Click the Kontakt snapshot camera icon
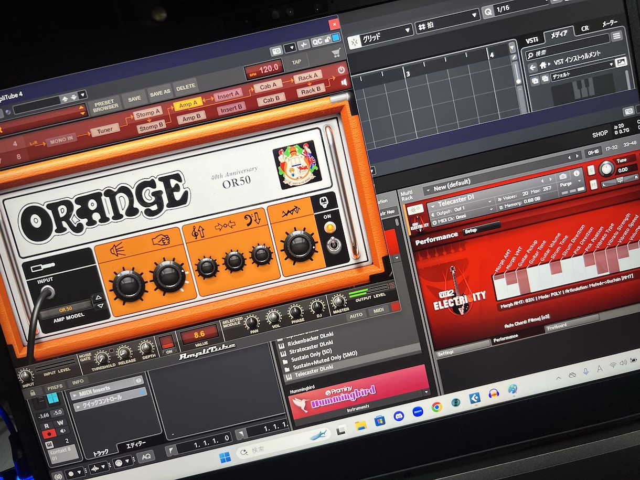Screen dimensions: 640x480 pos(563,177)
